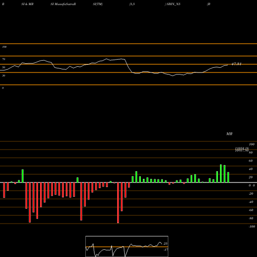
Task: Click the MR axis label -100
Action: coord(252,227)
